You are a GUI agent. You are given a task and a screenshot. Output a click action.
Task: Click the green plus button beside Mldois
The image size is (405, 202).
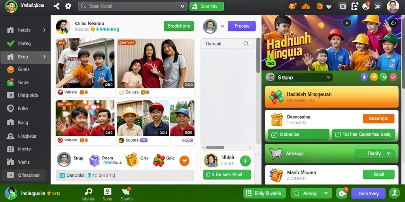245,161
